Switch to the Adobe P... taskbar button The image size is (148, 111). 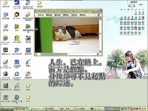36,109
